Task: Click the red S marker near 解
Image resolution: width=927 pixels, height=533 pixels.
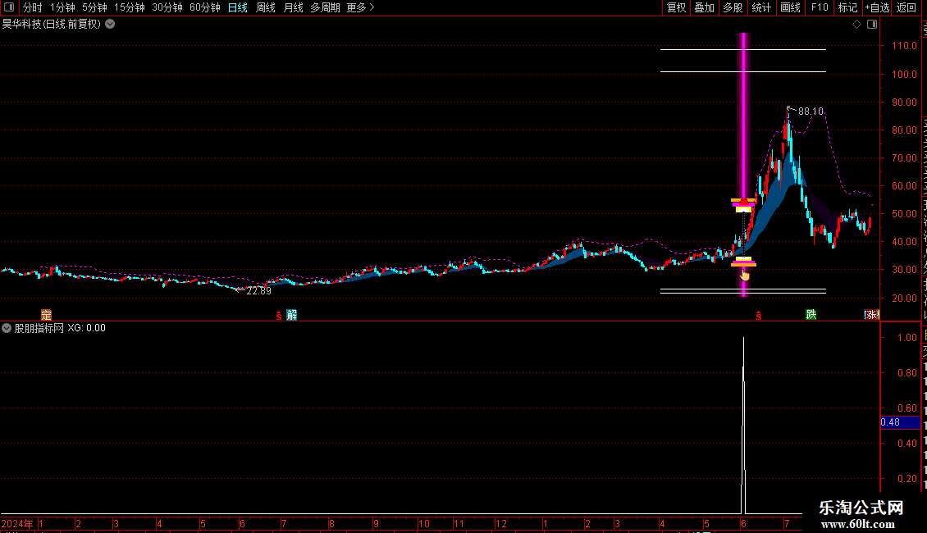Action: [278, 317]
